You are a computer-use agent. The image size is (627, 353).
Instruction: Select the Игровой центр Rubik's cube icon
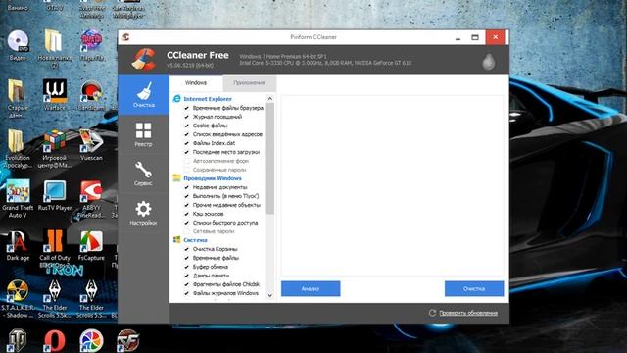click(x=55, y=148)
